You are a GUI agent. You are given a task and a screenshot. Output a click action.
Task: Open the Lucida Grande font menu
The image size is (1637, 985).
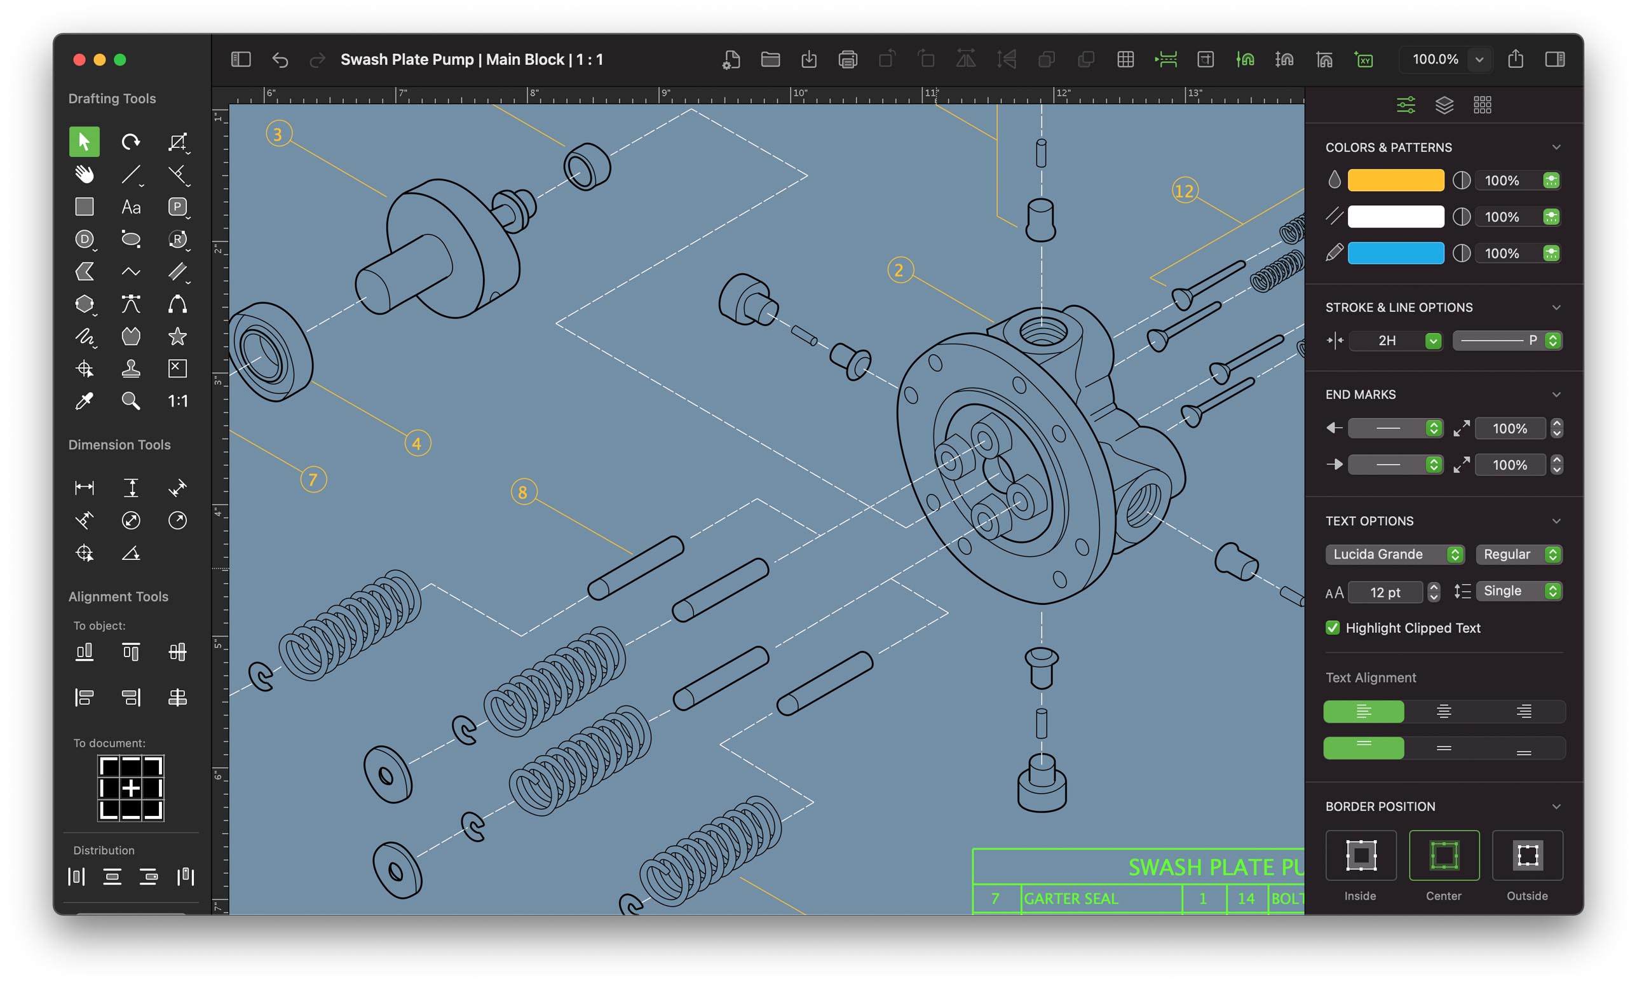click(x=1395, y=554)
